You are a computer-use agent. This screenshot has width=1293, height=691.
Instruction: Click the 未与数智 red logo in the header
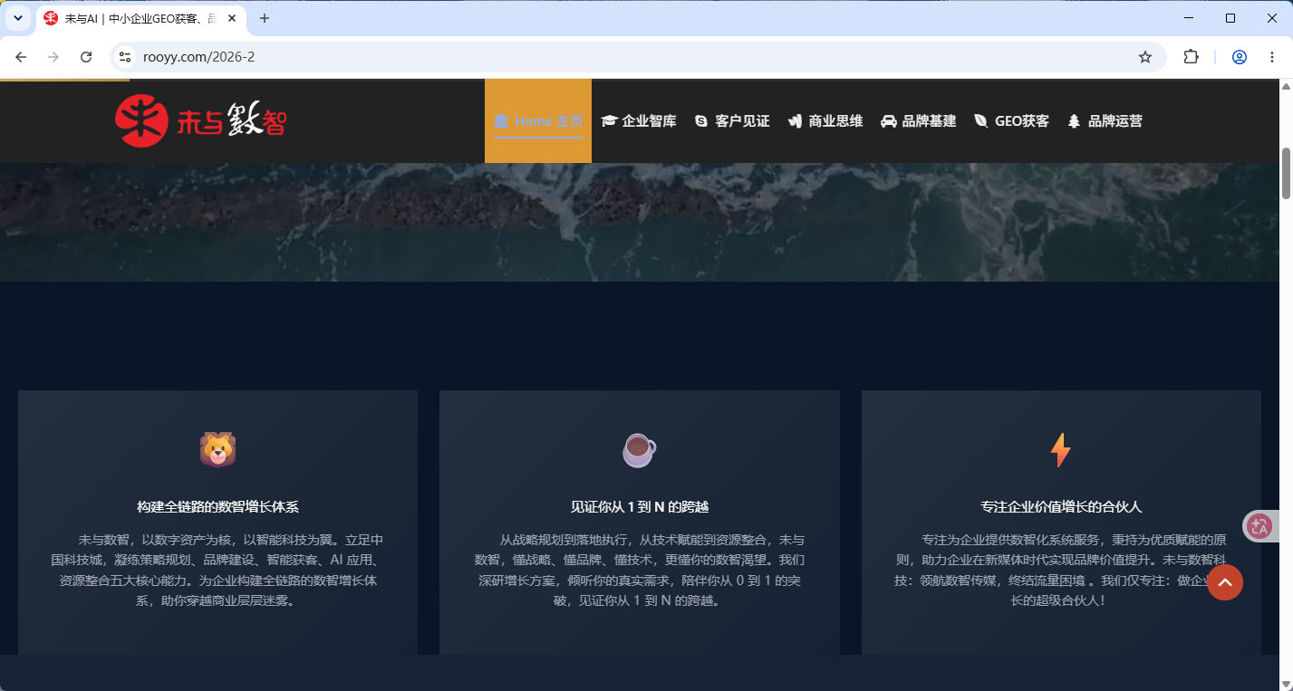point(200,120)
